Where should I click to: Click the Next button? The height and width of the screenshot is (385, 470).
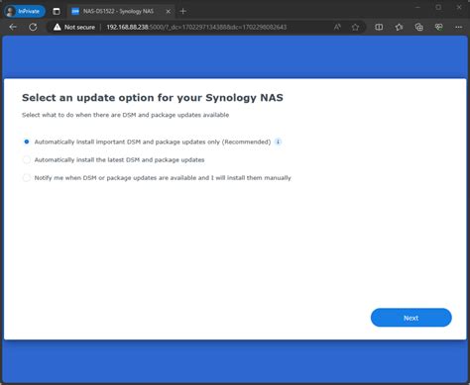(411, 318)
